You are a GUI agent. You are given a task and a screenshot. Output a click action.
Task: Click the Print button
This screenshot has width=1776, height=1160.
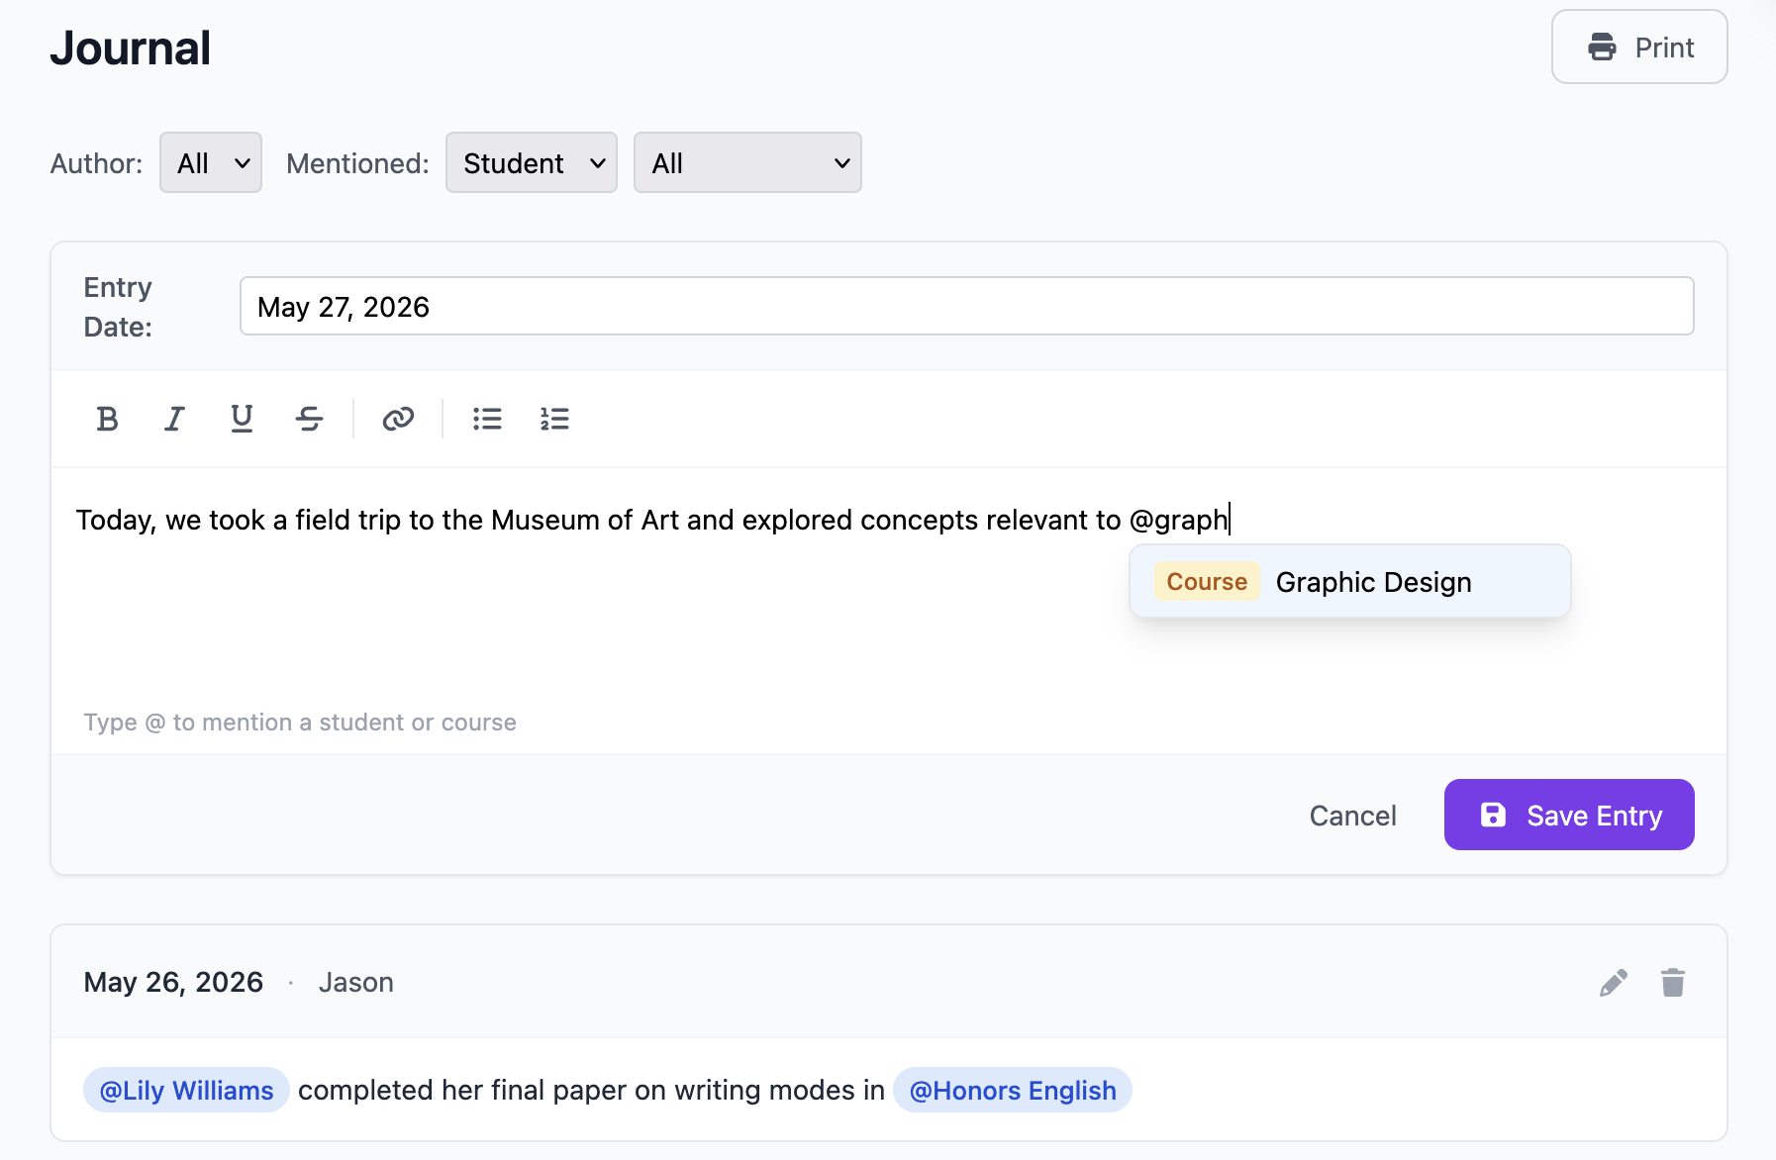pyautogui.click(x=1639, y=47)
